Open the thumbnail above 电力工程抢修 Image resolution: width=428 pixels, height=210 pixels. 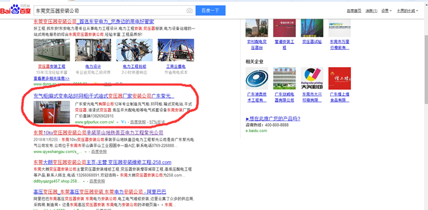point(135,50)
